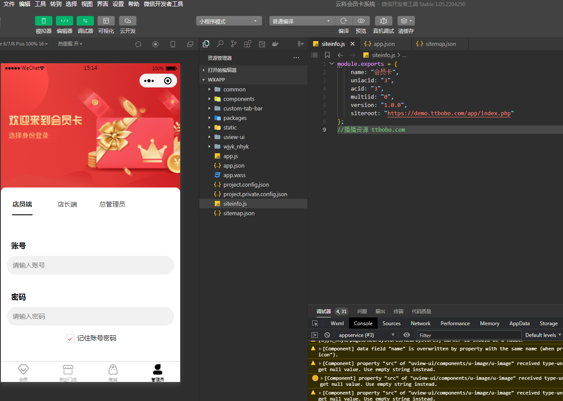Open the Default levels dropdown
563x401 pixels.
[x=543, y=335]
